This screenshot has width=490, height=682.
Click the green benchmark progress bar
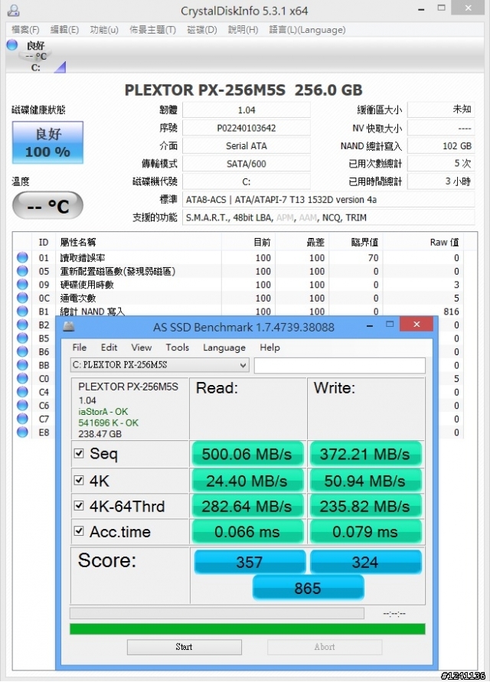(247, 628)
